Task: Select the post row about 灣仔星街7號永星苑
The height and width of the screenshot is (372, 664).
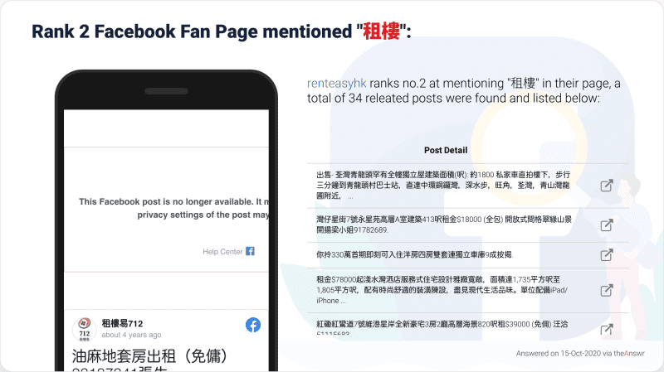Action: point(468,225)
